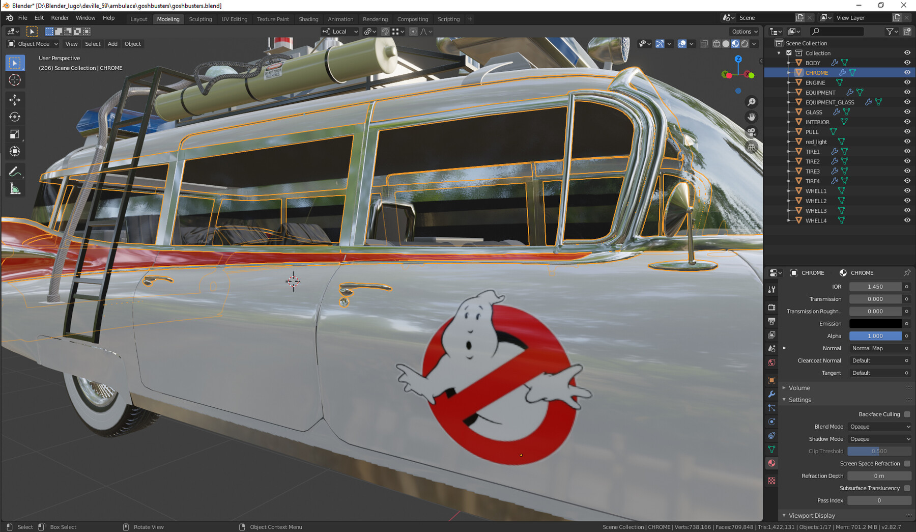Open the Render properties tab
This screenshot has width=916, height=532.
click(771, 307)
